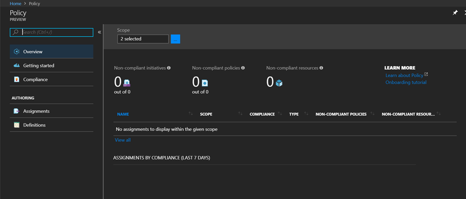Click the View all link

(x=122, y=140)
